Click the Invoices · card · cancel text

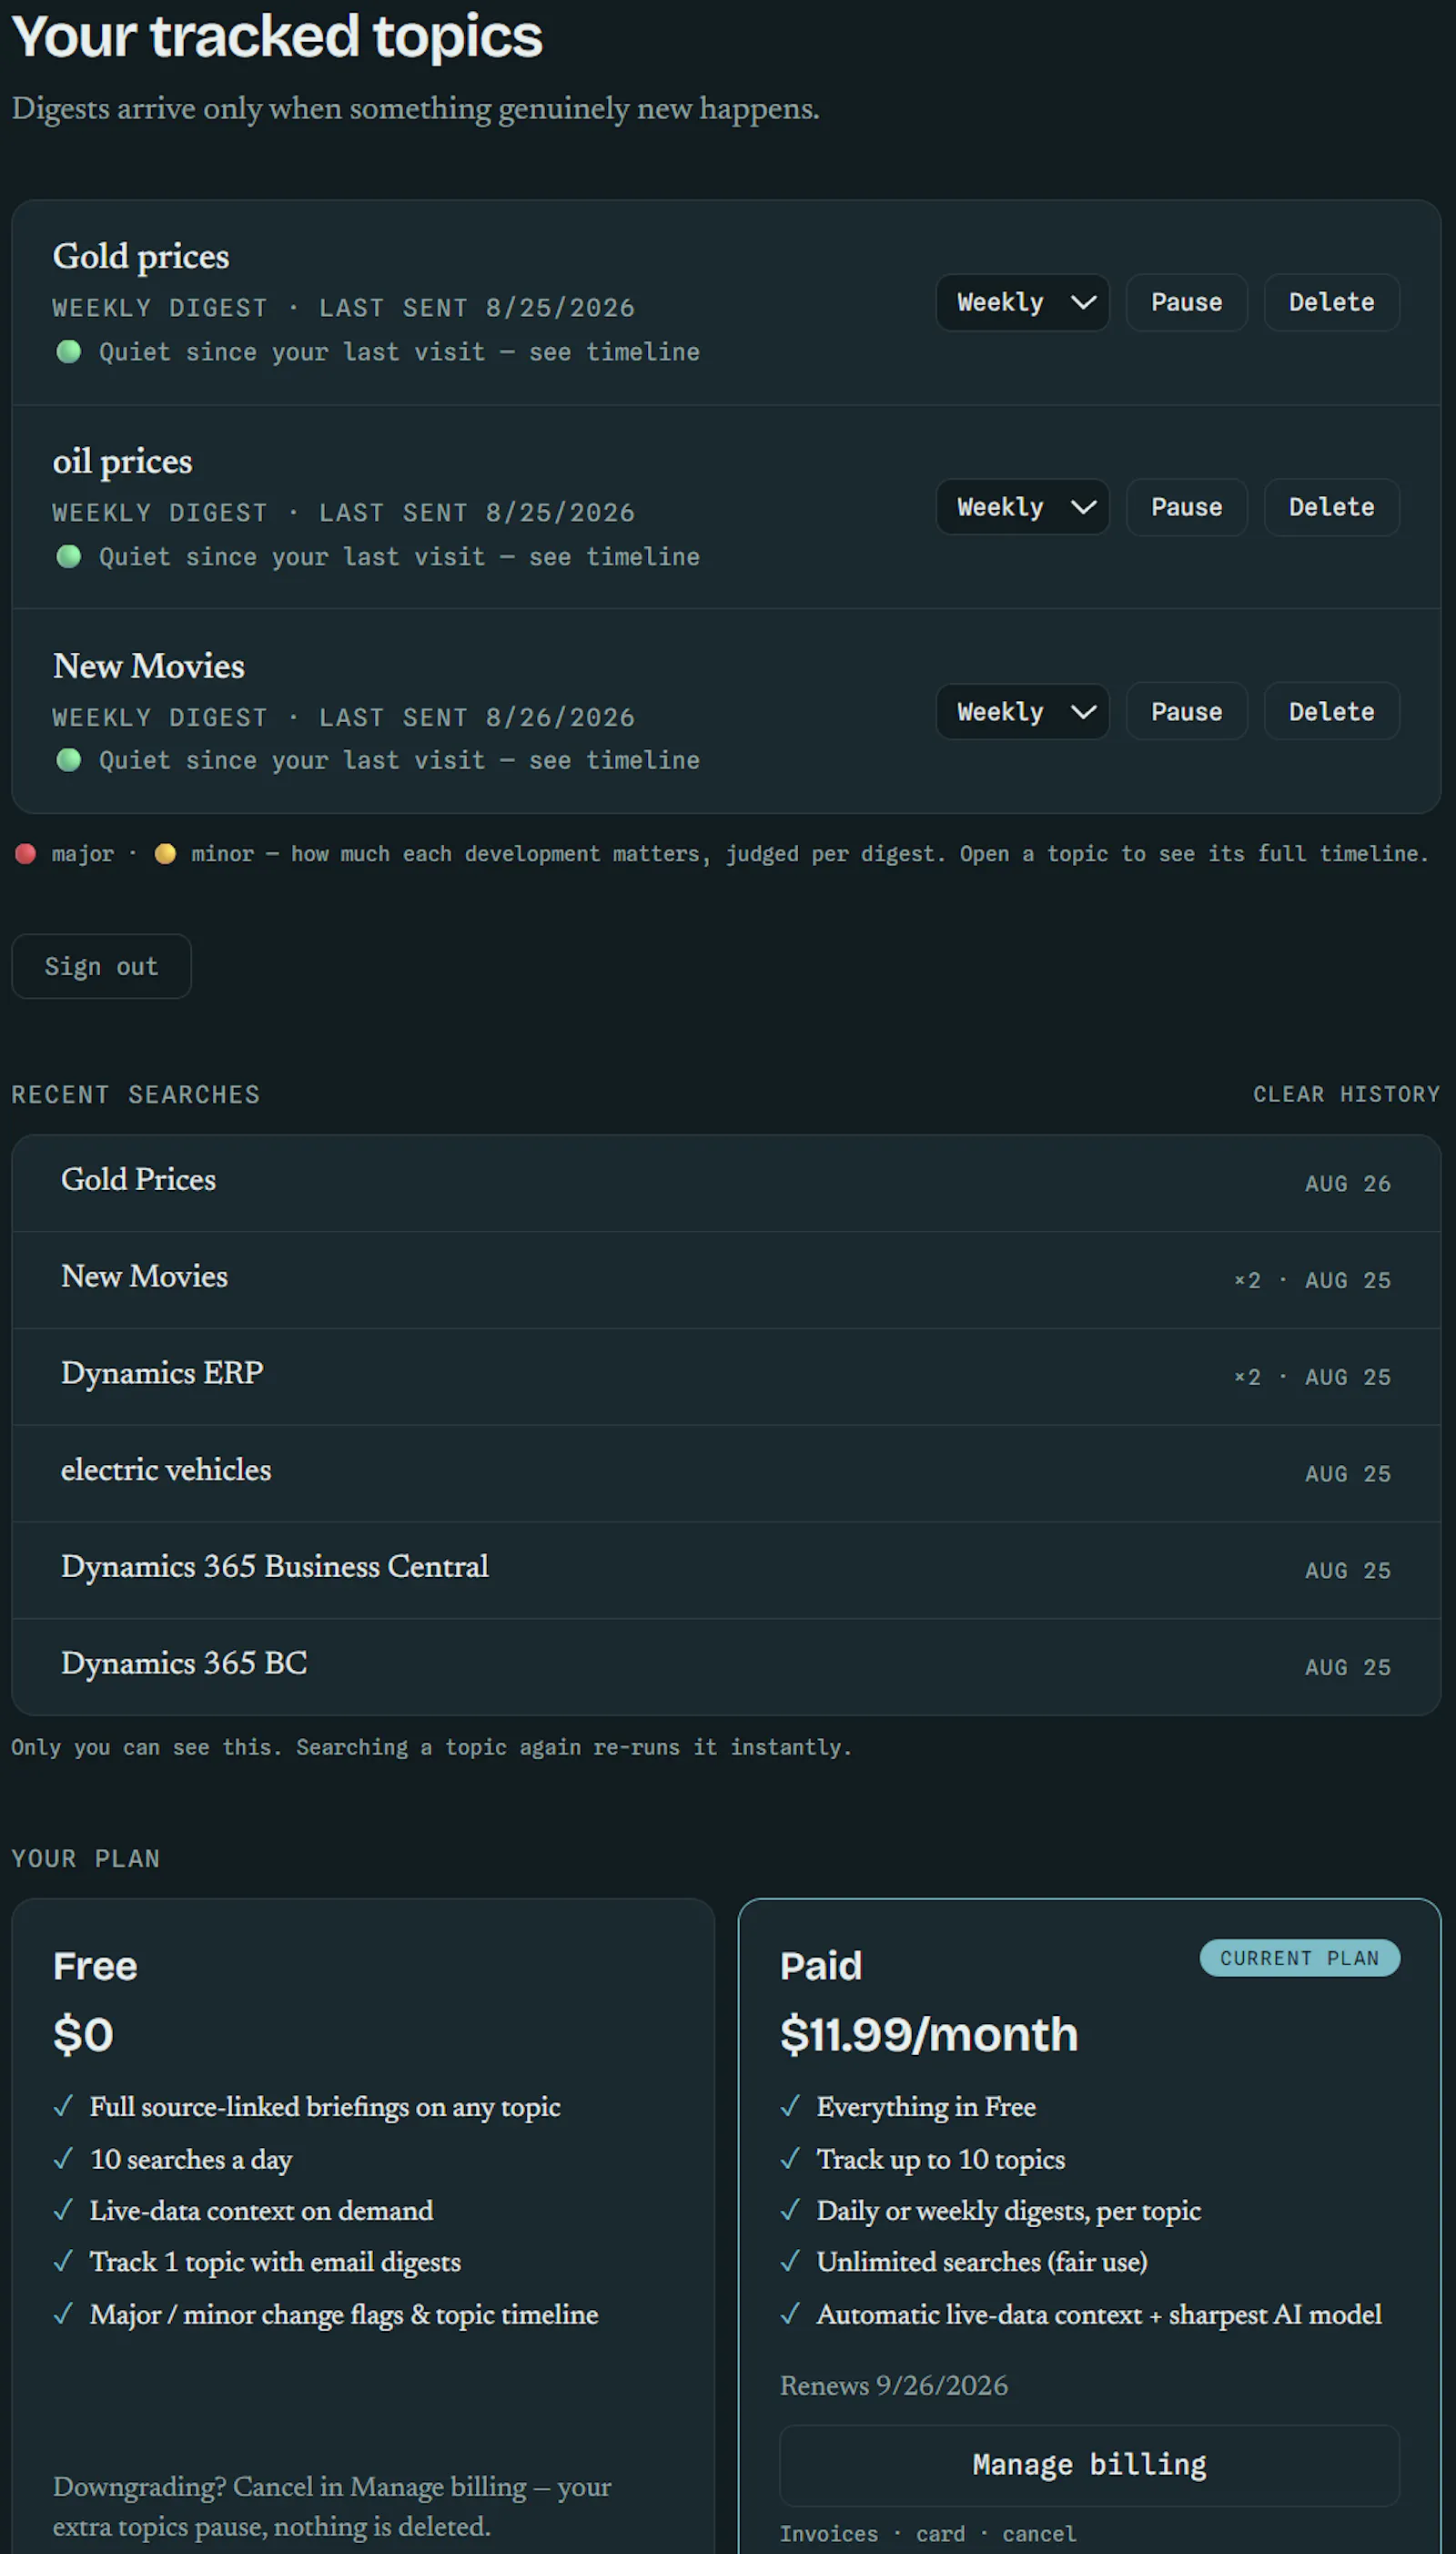[928, 2534]
